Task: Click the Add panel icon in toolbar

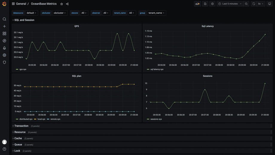Action: click(198, 4)
